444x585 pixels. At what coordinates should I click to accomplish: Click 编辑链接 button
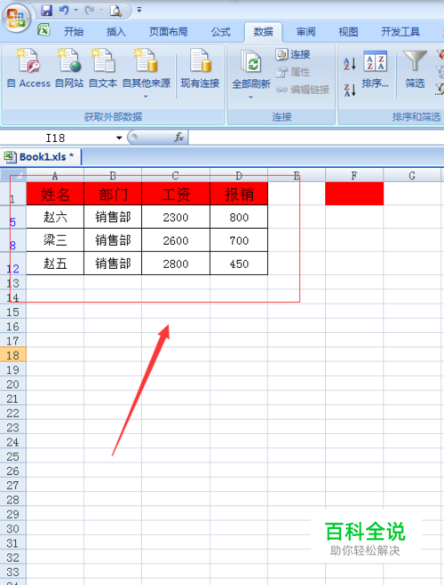click(x=303, y=90)
